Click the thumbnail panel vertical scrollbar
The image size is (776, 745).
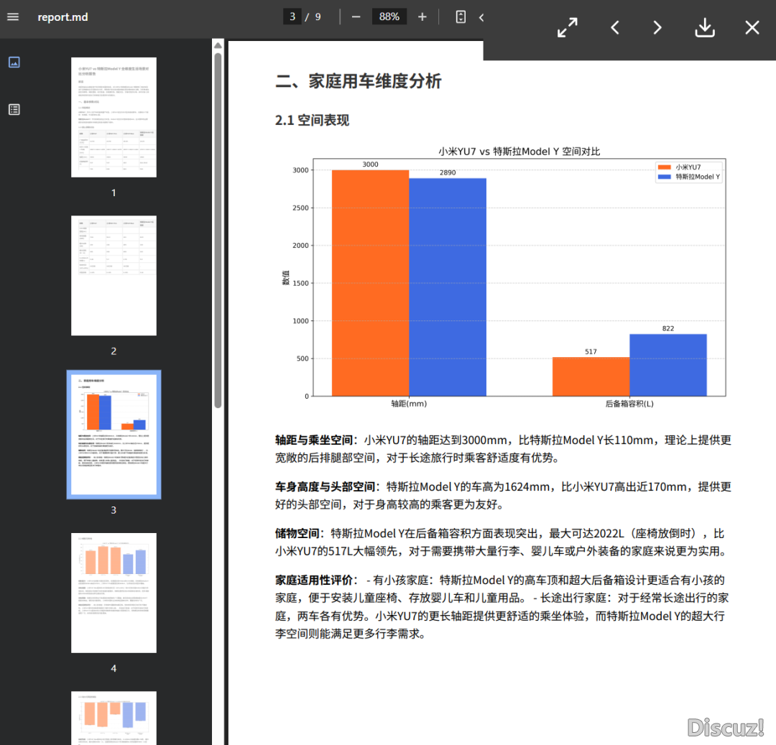click(x=218, y=230)
